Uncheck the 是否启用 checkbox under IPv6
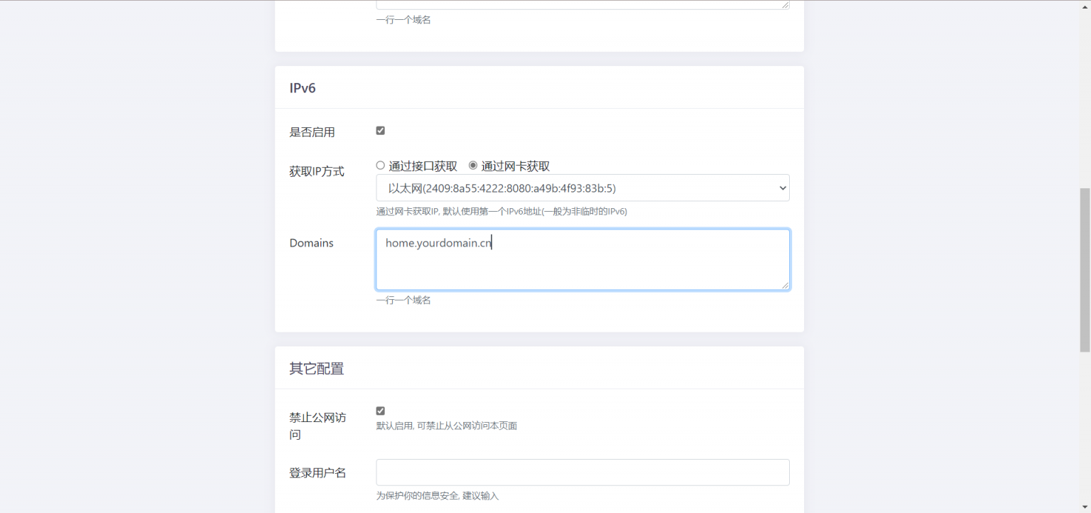Screen dimensions: 1091x513 [x=381, y=131]
